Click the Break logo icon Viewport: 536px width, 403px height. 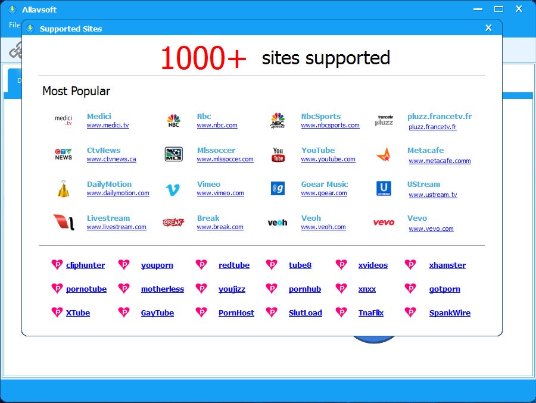pos(173,223)
